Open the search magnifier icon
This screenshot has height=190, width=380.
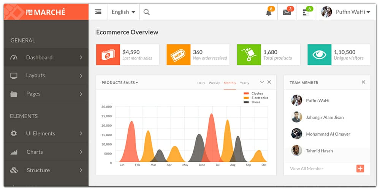pos(146,12)
